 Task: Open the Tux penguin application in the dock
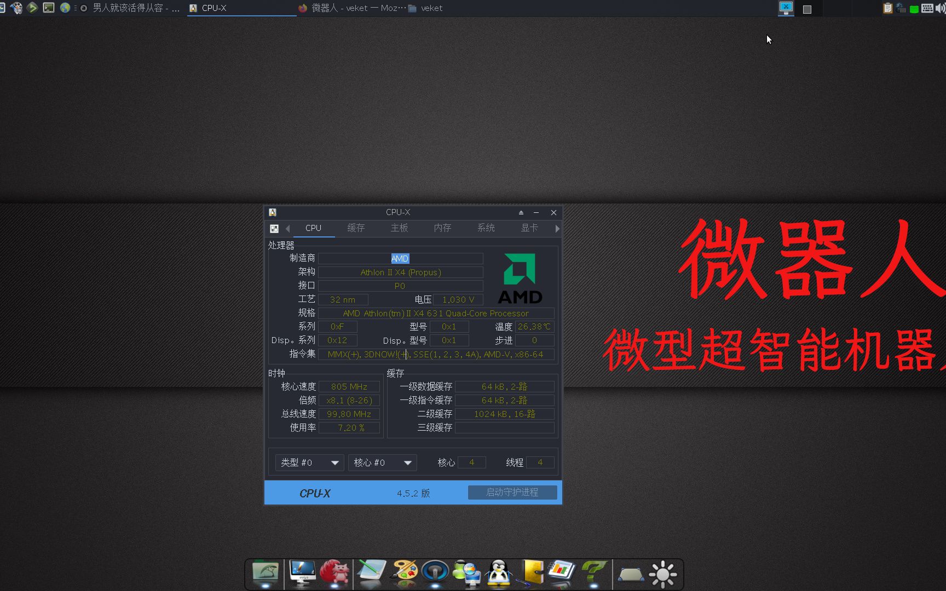(x=499, y=573)
